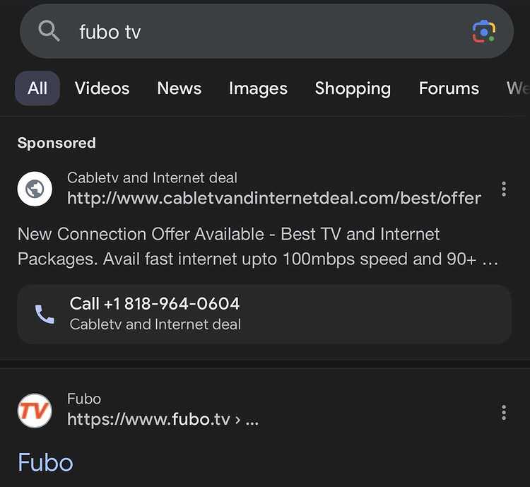The image size is (530, 487).
Task: Click the Fubo TV favicon logo
Action: [35, 411]
